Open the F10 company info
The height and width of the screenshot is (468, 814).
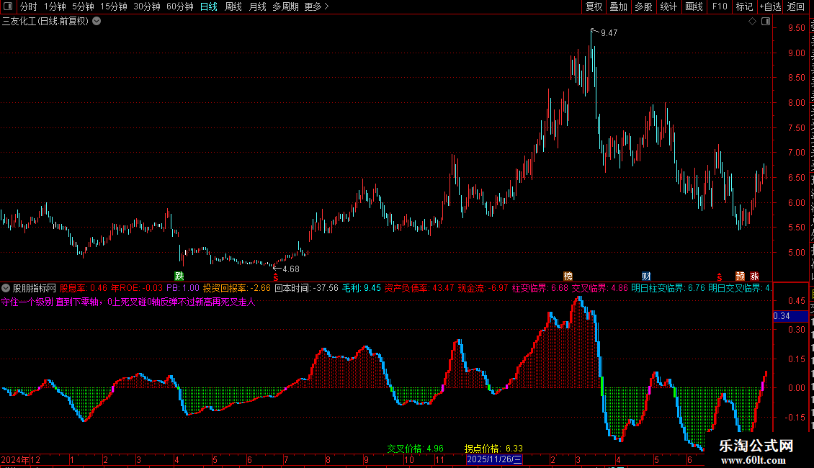pos(720,6)
